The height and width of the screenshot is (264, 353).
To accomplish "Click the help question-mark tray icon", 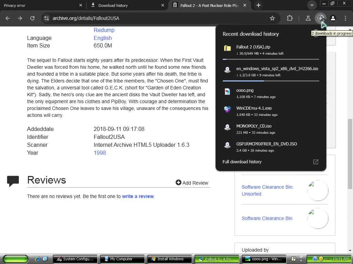I will [x=293, y=259].
